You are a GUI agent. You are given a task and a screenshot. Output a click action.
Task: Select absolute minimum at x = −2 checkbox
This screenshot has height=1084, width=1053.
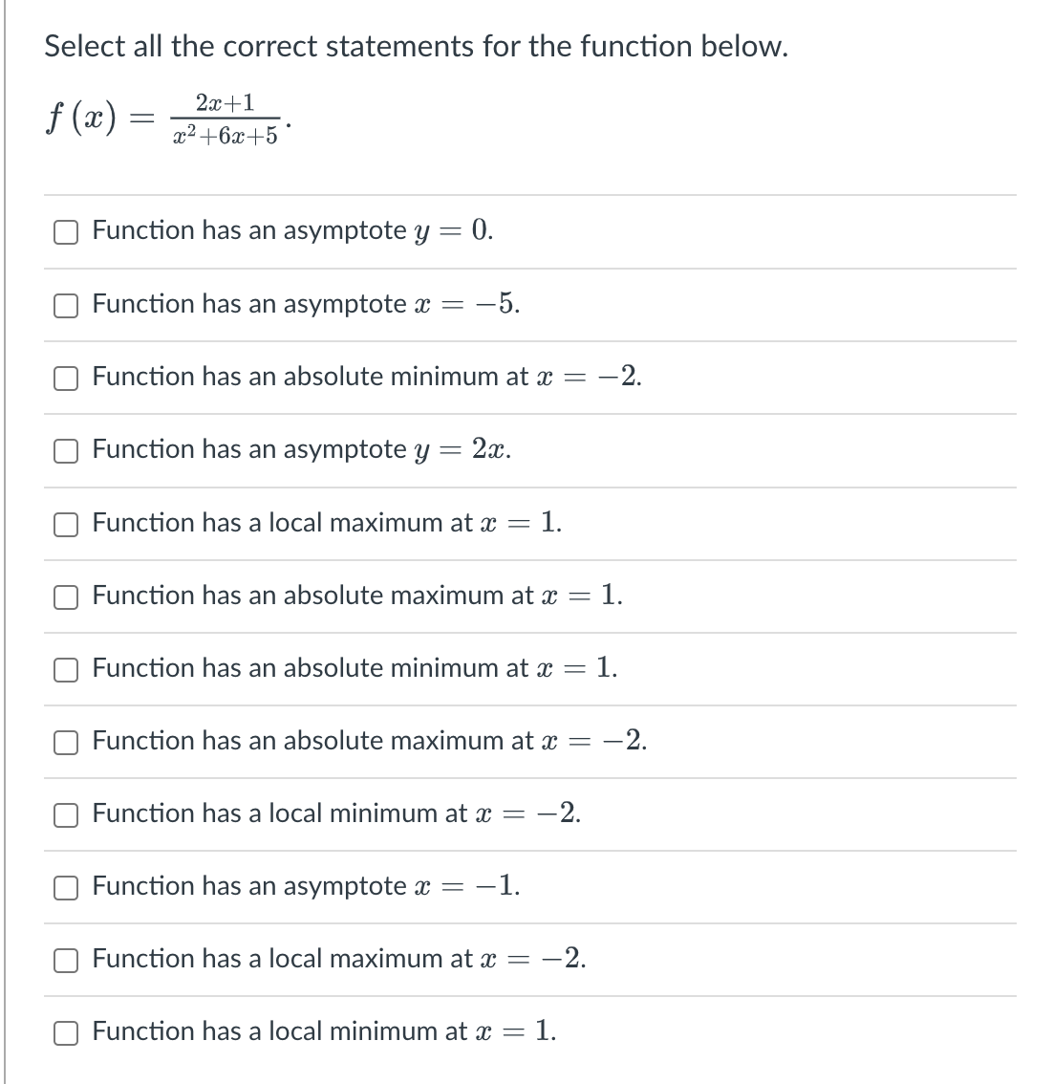point(66,379)
